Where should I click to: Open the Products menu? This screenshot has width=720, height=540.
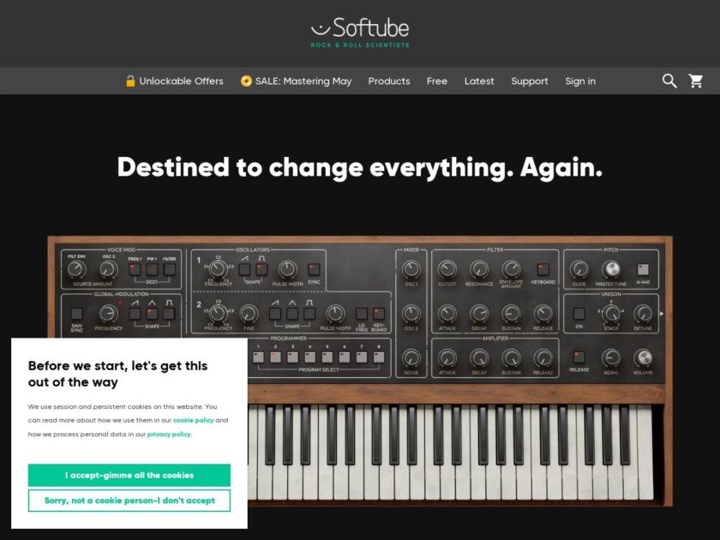coord(389,81)
